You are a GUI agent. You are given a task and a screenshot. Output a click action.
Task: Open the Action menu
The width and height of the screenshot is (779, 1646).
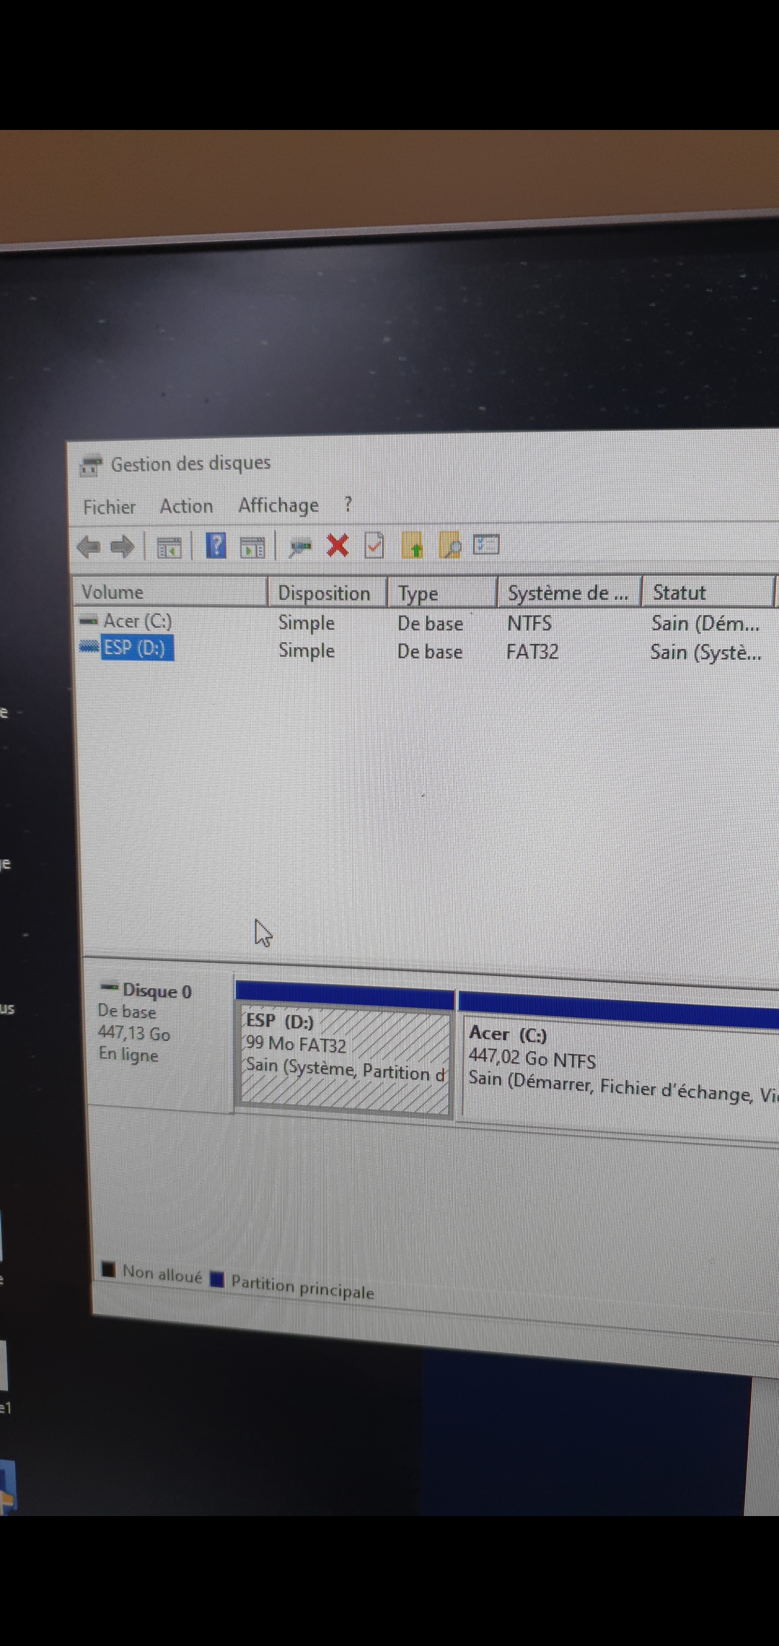pos(186,506)
